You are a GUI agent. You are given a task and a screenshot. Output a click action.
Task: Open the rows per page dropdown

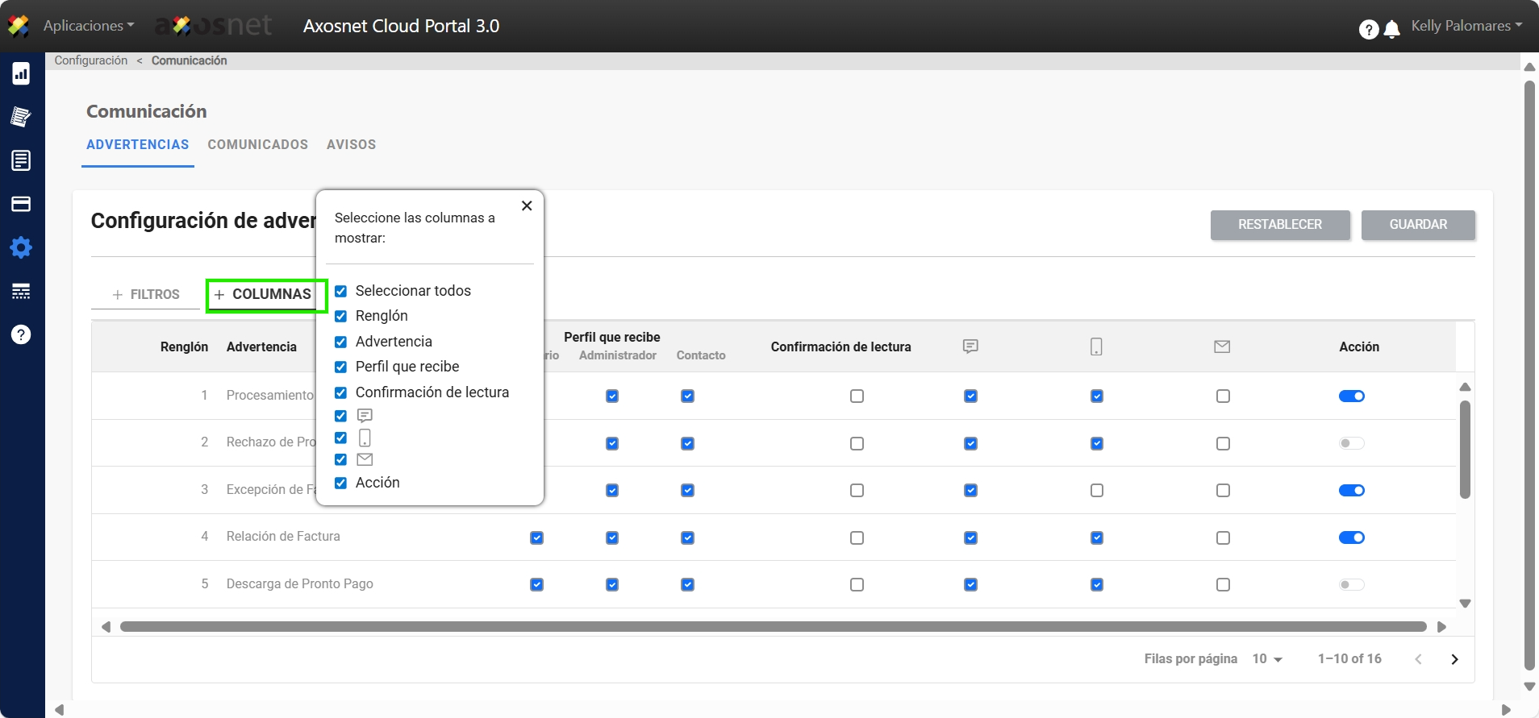click(x=1267, y=659)
